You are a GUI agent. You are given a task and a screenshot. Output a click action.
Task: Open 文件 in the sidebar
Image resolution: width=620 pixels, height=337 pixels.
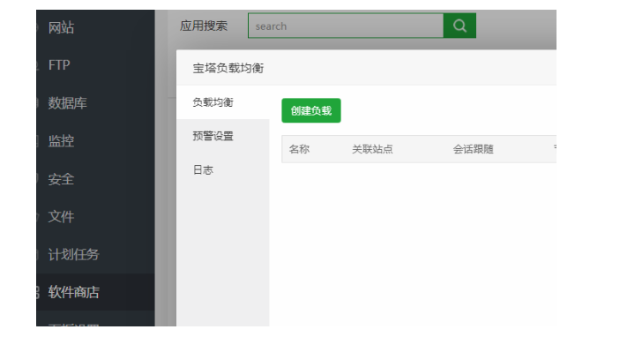point(61,217)
